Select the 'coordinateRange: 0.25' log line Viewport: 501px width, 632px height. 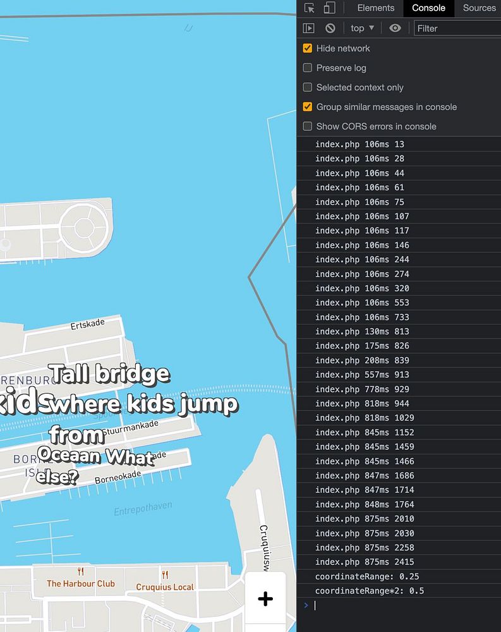(x=399, y=576)
